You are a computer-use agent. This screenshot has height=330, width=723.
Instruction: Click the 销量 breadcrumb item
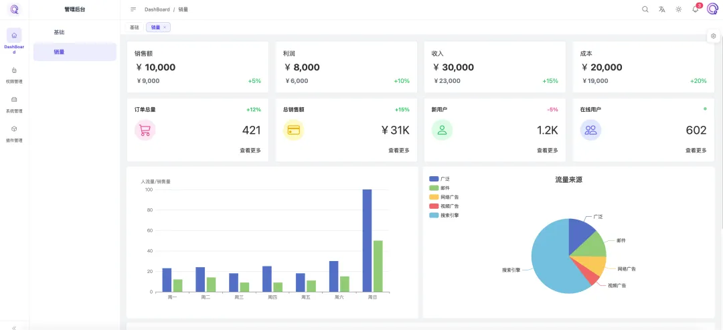pos(183,9)
